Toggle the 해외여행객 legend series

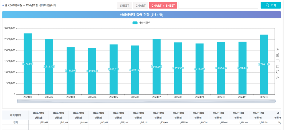click(x=142, y=23)
